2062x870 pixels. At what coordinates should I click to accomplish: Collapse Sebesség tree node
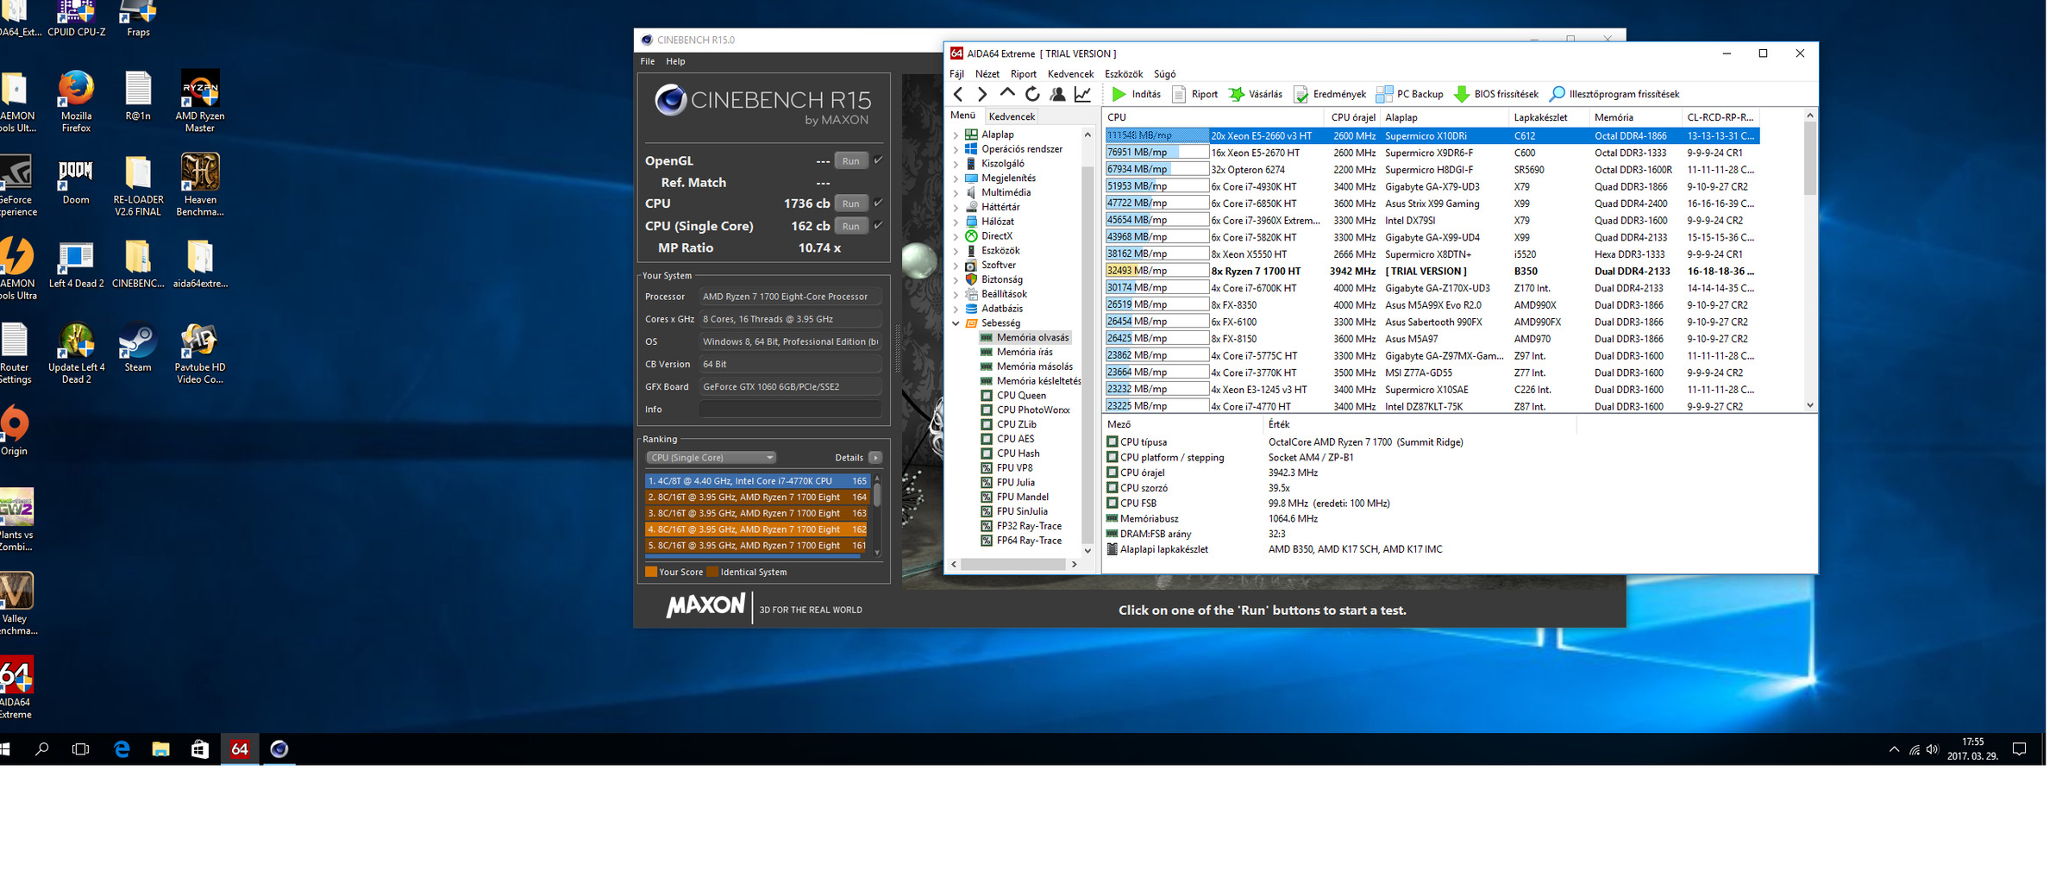pos(956,323)
